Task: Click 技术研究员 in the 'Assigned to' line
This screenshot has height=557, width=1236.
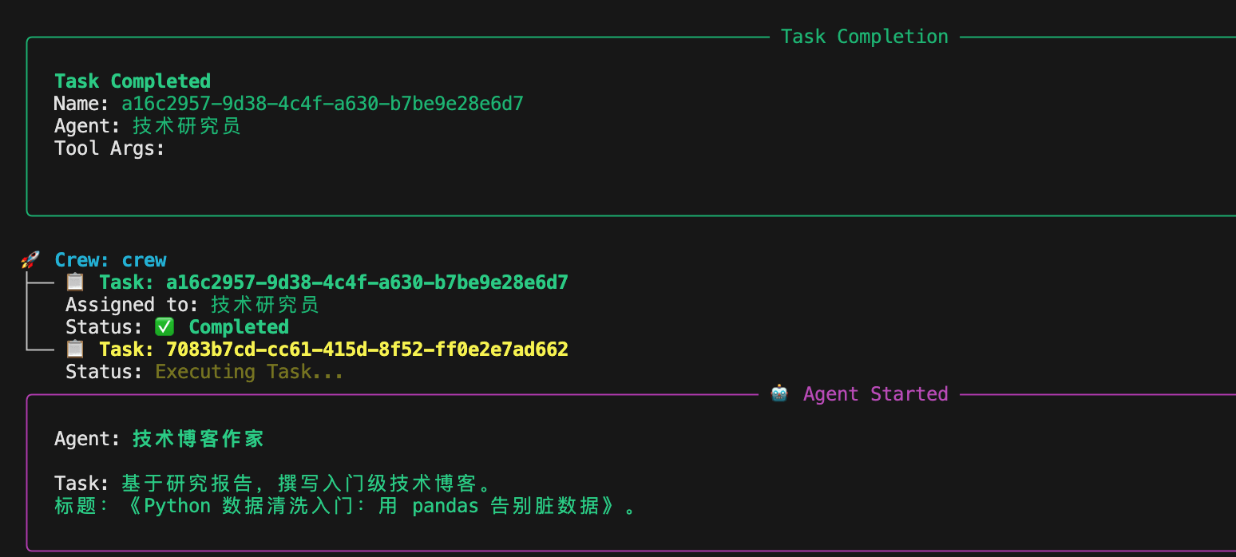Action: pos(265,305)
